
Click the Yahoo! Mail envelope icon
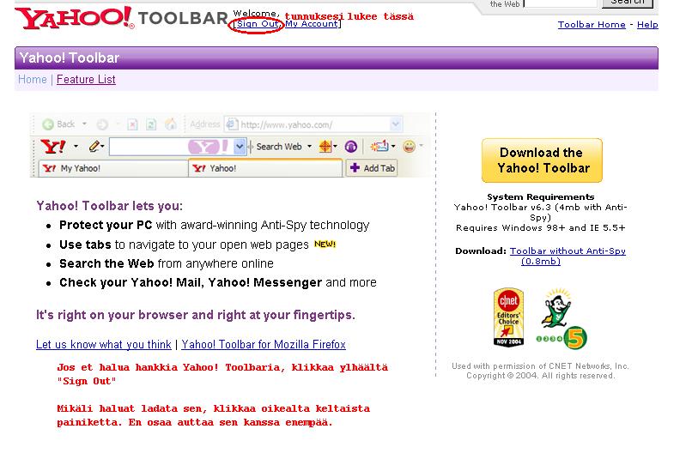(379, 147)
